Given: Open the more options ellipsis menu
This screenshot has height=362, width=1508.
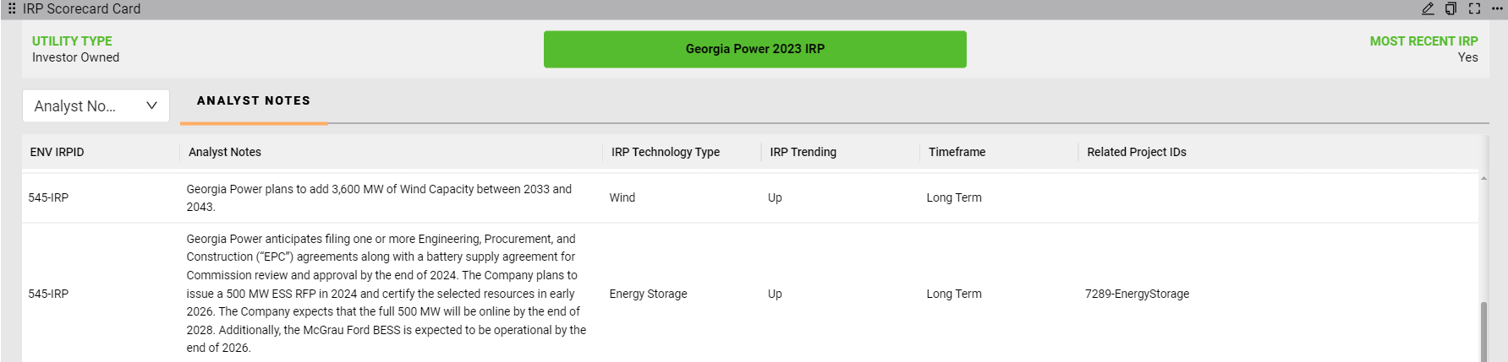Looking at the screenshot, I should 1497,8.
